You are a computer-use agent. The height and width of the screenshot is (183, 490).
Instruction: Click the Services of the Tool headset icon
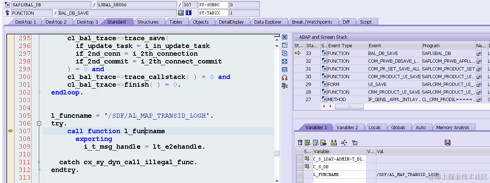click(x=285, y=77)
